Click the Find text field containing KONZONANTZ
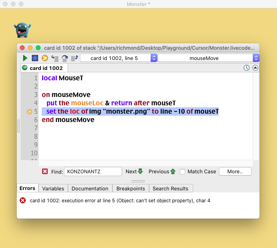 point(93,172)
